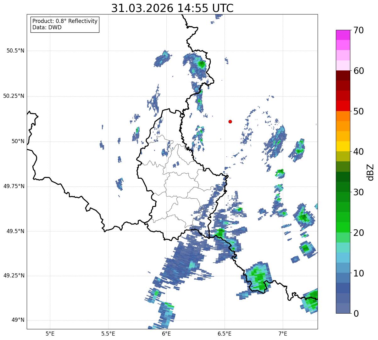Click the 7°E longitude label
Viewport: 378px width, 340px height.
(283, 333)
